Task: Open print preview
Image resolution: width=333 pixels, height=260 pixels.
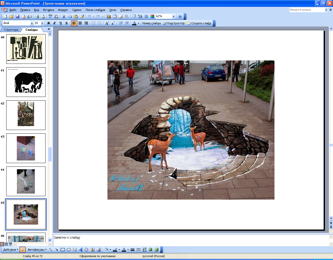Action: coord(43,16)
